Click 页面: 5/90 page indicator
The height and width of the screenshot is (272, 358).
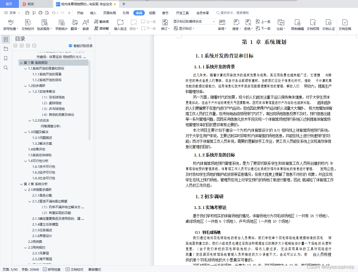pyautogui.click(x=10, y=269)
